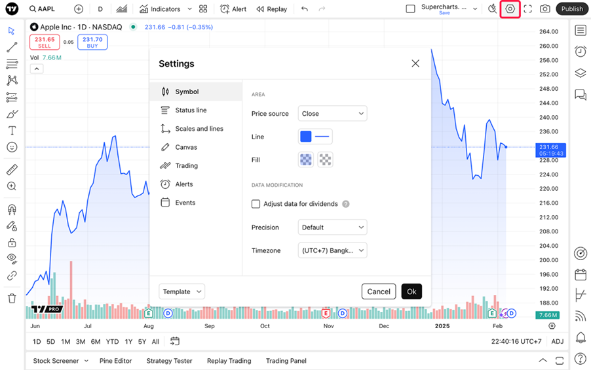
Task: Expand the bottom panel chevron
Action: [543, 360]
